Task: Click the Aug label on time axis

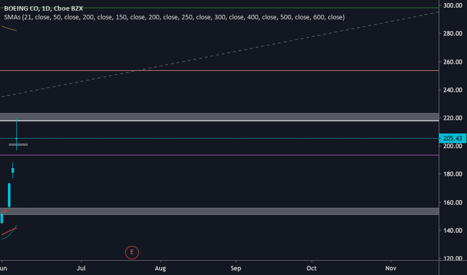Action: [x=160, y=268]
